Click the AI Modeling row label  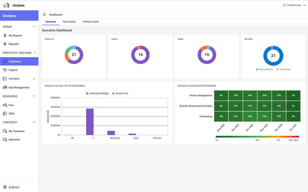tap(206, 116)
